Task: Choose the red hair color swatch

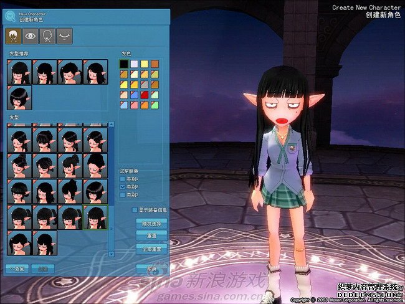Action: (x=144, y=95)
